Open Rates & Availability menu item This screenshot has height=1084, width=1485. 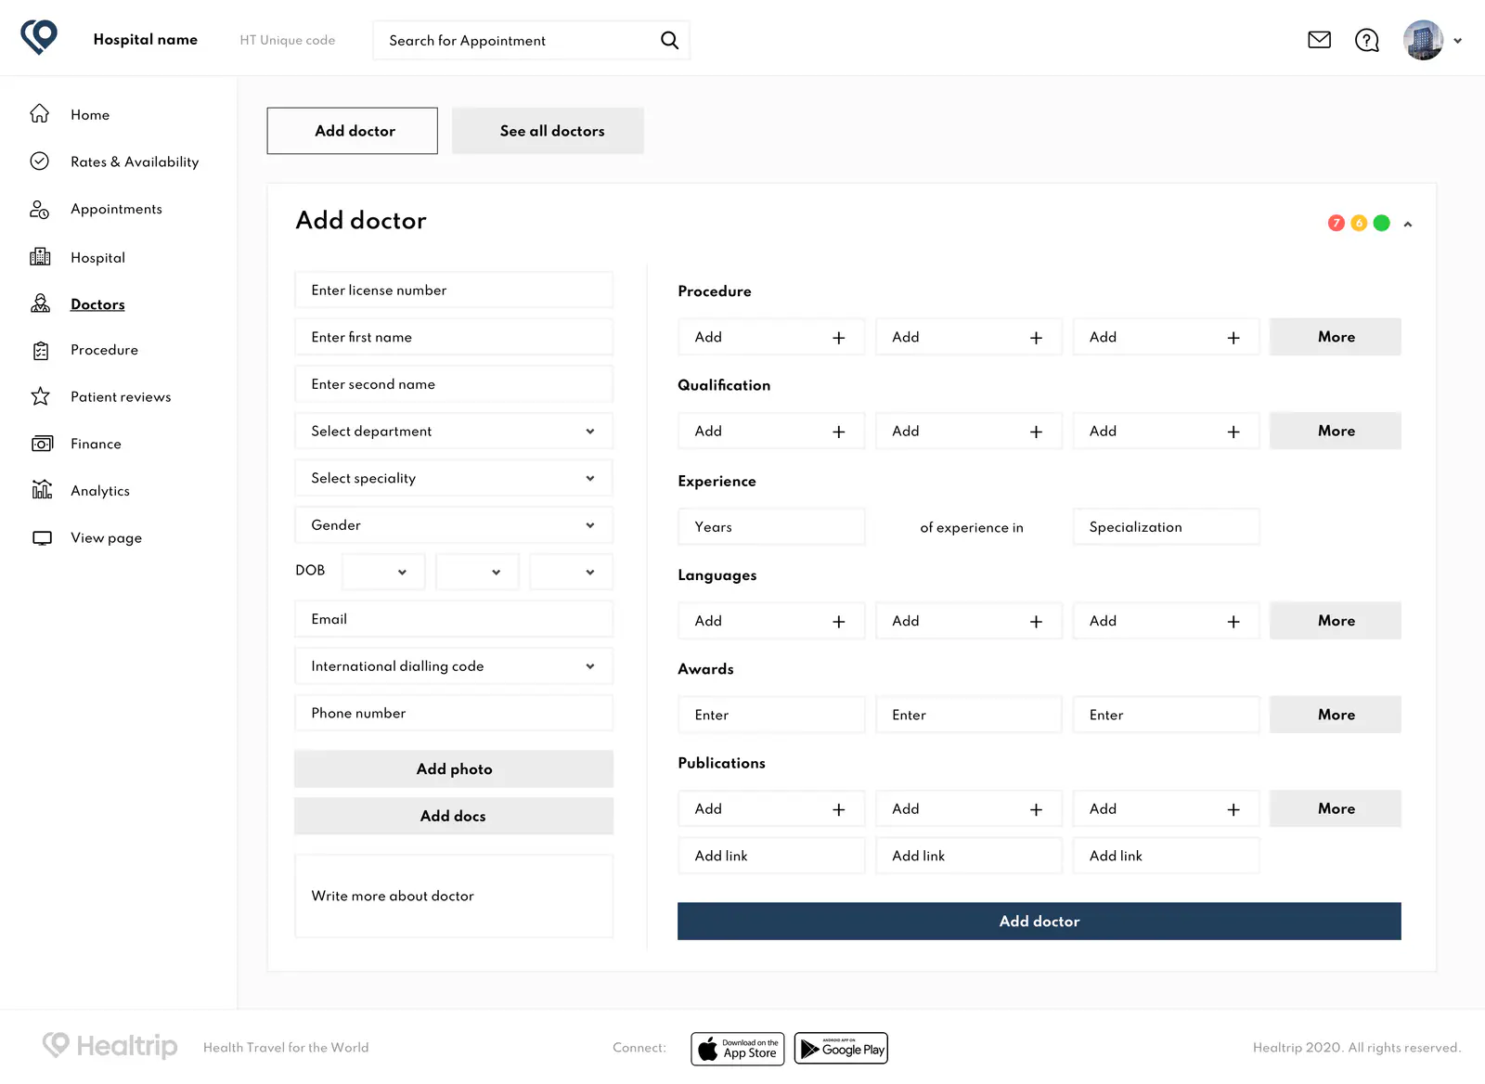pyautogui.click(x=135, y=161)
